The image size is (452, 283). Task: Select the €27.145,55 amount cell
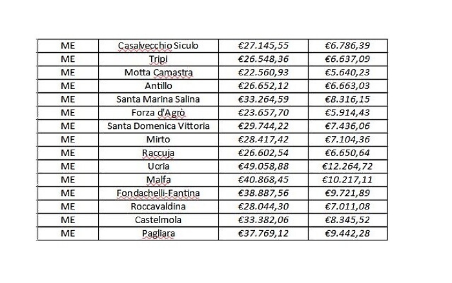pos(262,46)
